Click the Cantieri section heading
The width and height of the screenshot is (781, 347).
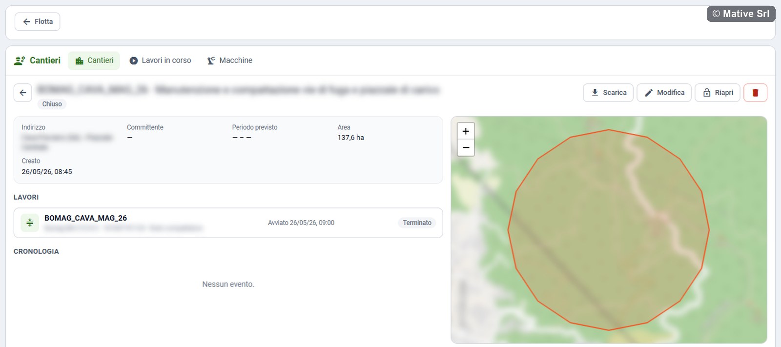(x=45, y=61)
